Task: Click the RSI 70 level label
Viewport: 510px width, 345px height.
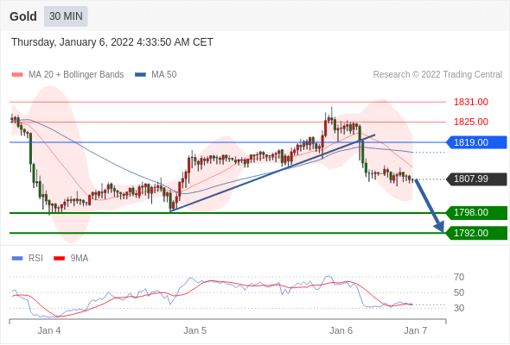Action: coord(459,277)
